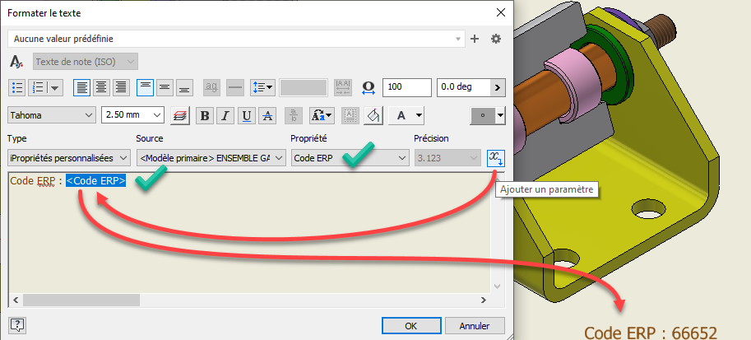Image resolution: width=751 pixels, height=340 pixels.
Task: Apply underline to selected text
Action: tap(246, 115)
